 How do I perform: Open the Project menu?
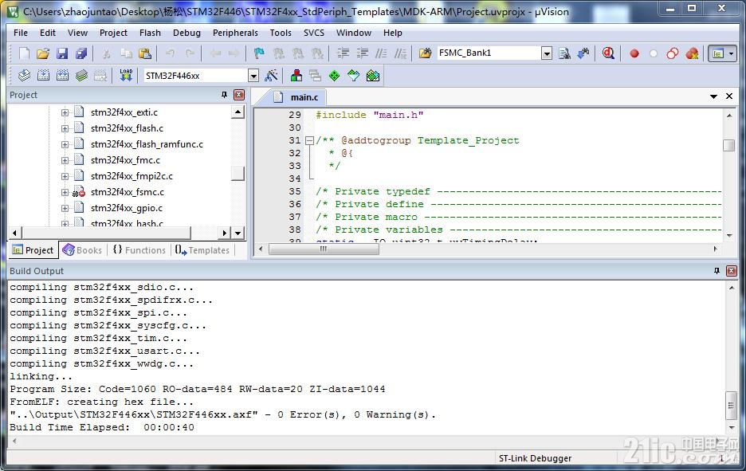113,33
